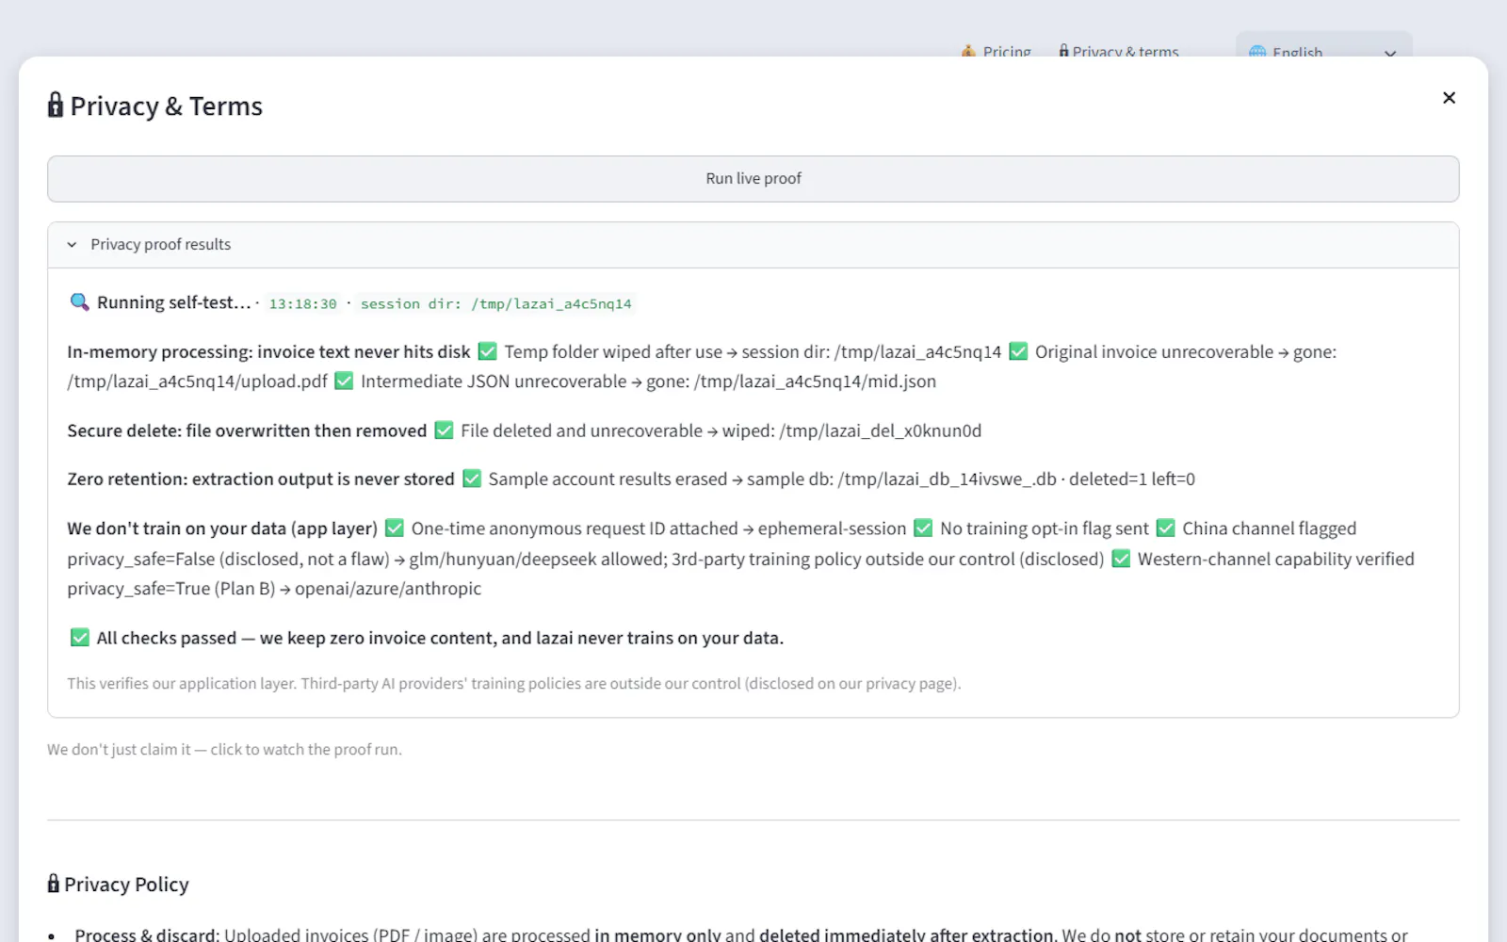
Task: Click green check before Western-channel capability verified
Action: (1121, 559)
